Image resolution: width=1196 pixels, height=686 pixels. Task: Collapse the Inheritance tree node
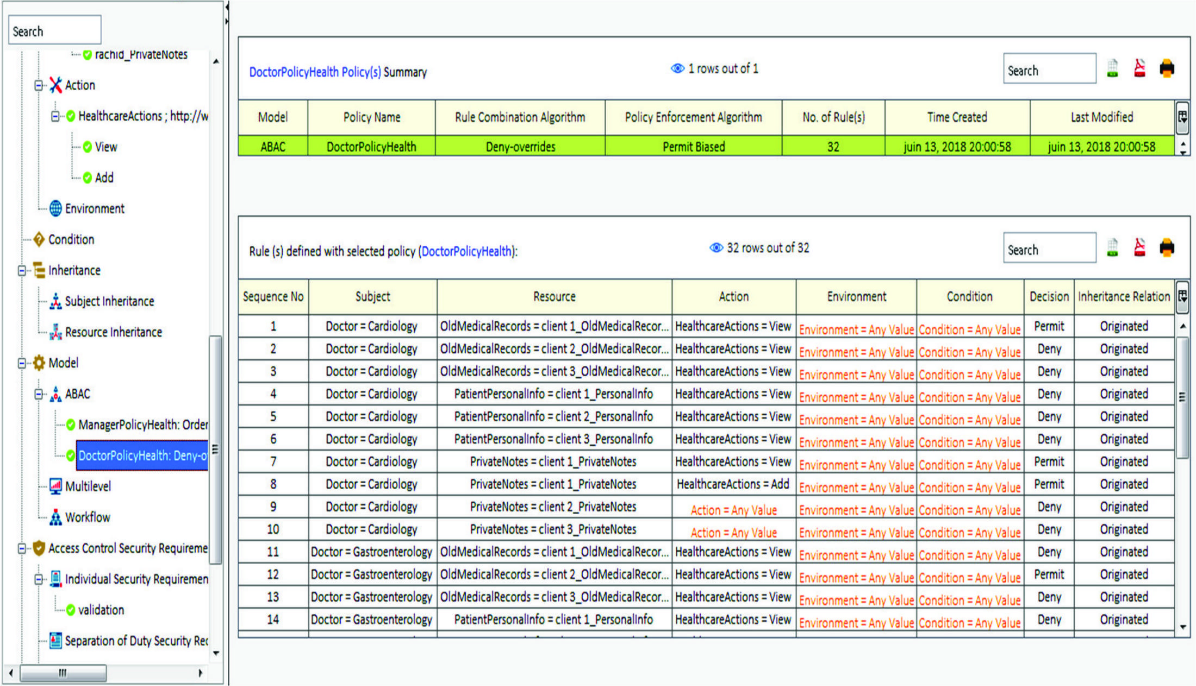[x=22, y=270]
